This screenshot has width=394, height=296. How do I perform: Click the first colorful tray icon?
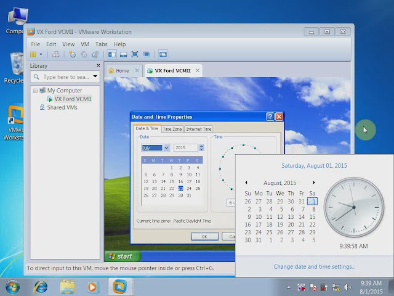pos(301,287)
